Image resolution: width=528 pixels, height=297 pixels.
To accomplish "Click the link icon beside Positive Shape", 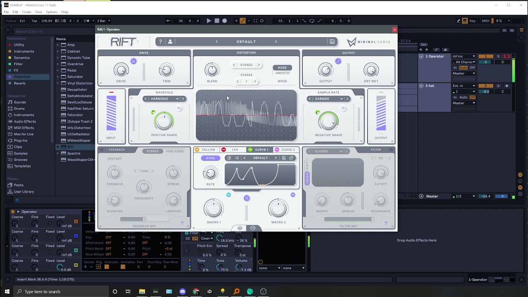I will (179, 108).
